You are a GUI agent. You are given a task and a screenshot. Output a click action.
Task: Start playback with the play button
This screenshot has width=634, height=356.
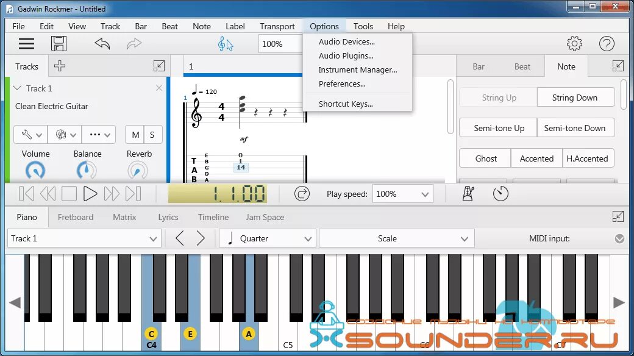[90, 194]
